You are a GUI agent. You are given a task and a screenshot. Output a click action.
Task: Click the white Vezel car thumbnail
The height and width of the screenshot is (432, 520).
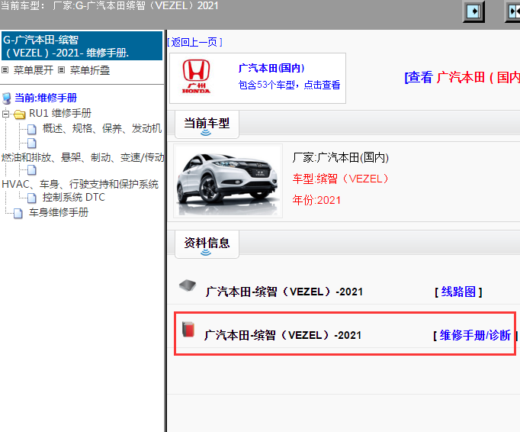(228, 181)
